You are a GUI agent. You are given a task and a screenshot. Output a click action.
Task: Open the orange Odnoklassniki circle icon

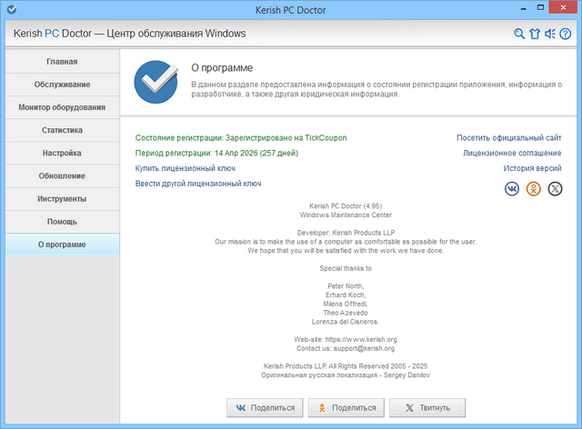pyautogui.click(x=534, y=188)
